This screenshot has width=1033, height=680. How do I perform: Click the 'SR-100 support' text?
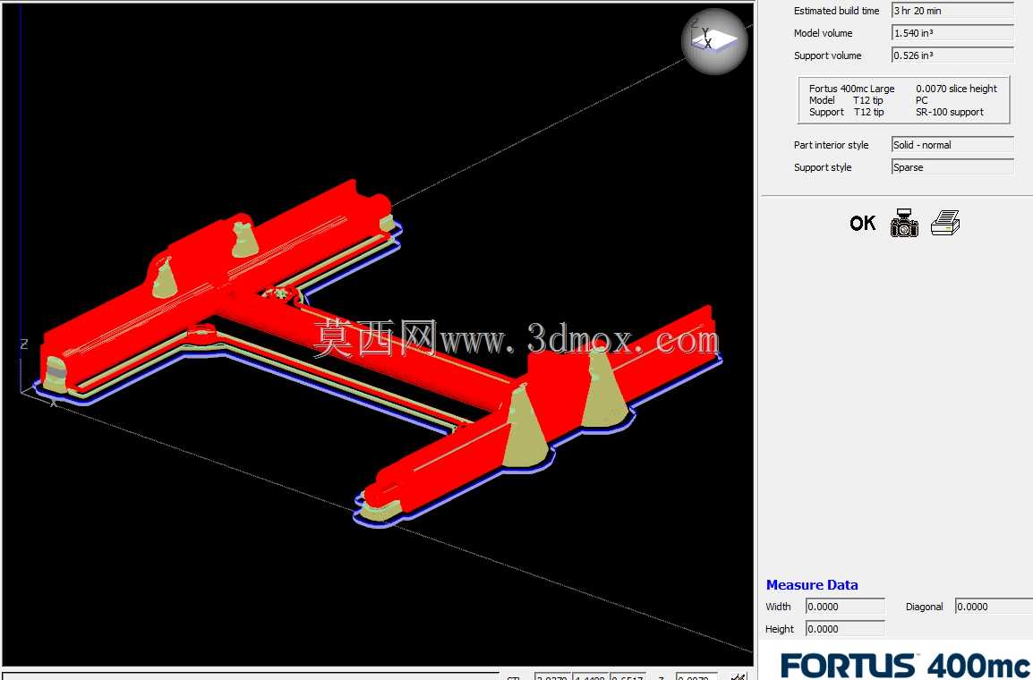(x=950, y=112)
